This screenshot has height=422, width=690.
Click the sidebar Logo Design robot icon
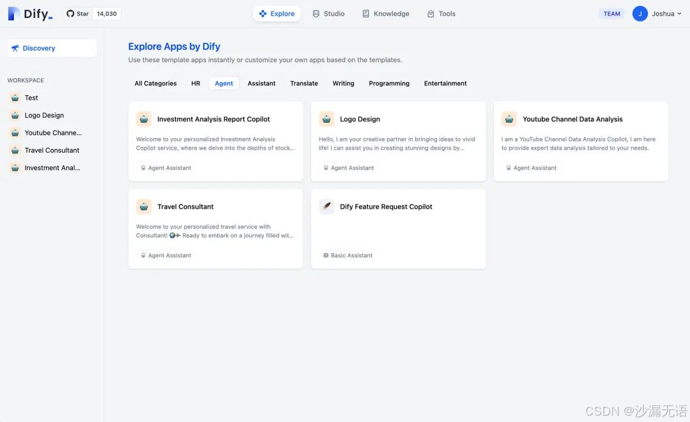(x=15, y=116)
